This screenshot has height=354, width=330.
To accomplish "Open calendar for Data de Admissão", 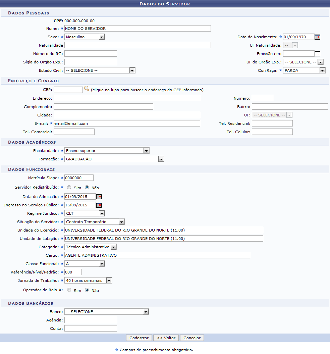I will [99, 197].
